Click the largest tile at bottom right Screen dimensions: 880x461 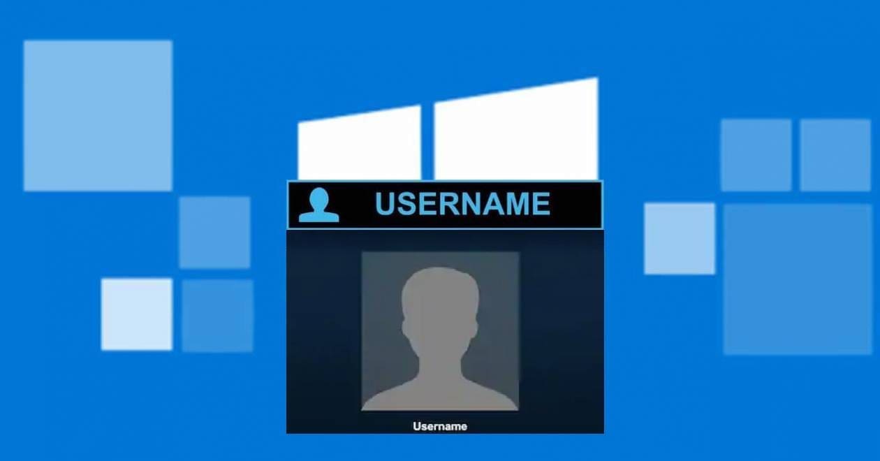coord(798,279)
